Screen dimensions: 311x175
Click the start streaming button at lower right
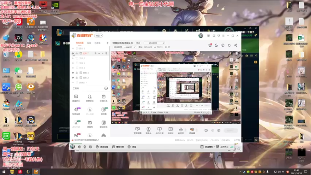pyautogui.click(x=230, y=130)
